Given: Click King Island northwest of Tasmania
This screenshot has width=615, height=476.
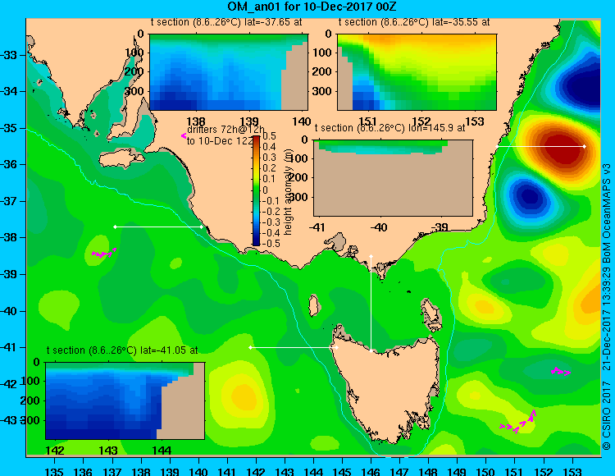Looking at the screenshot, I should (x=314, y=306).
